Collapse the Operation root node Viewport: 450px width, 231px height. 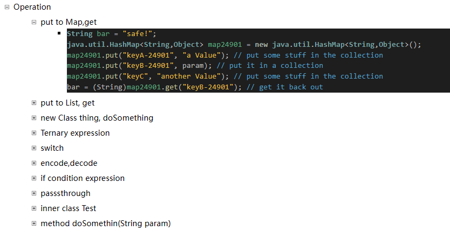click(7, 7)
